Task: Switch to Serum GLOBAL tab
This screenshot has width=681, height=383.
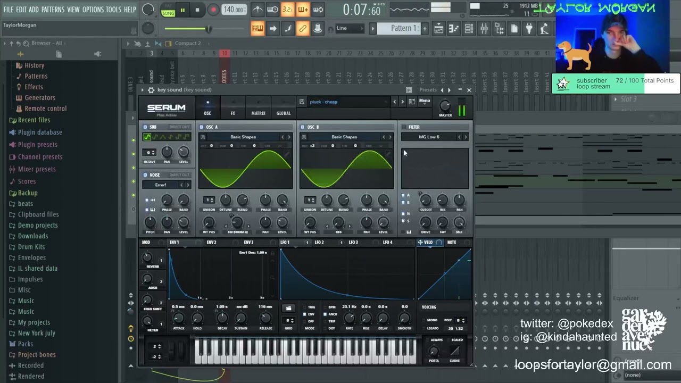Action: [x=284, y=107]
